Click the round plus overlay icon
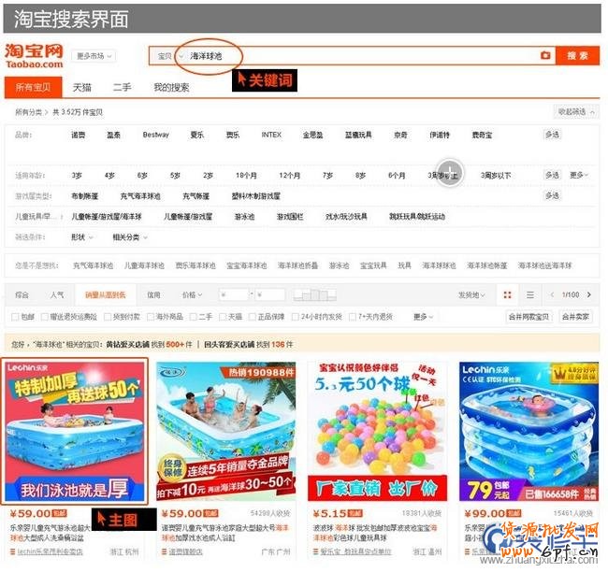The image size is (608, 572). point(451,172)
